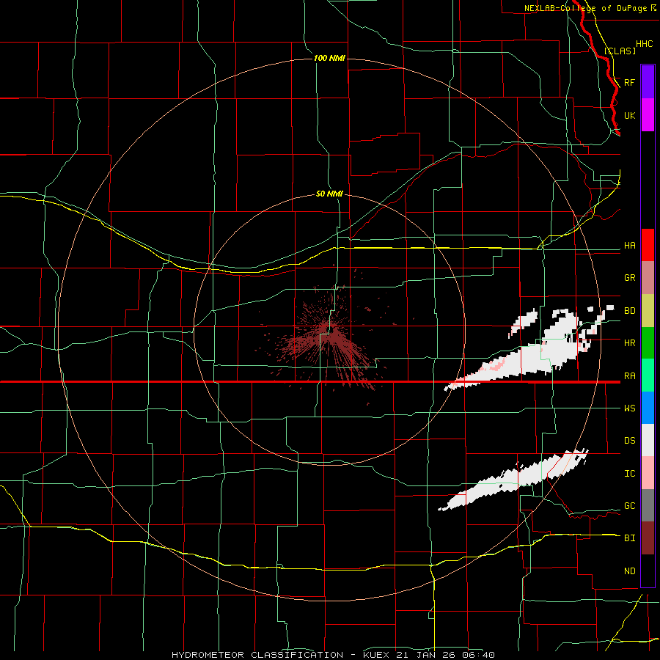Click the HHC product label
This screenshot has width=660, height=660.
[644, 44]
